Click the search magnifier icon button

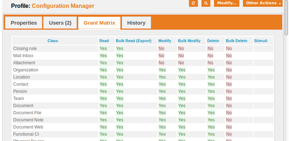click(x=206, y=3)
